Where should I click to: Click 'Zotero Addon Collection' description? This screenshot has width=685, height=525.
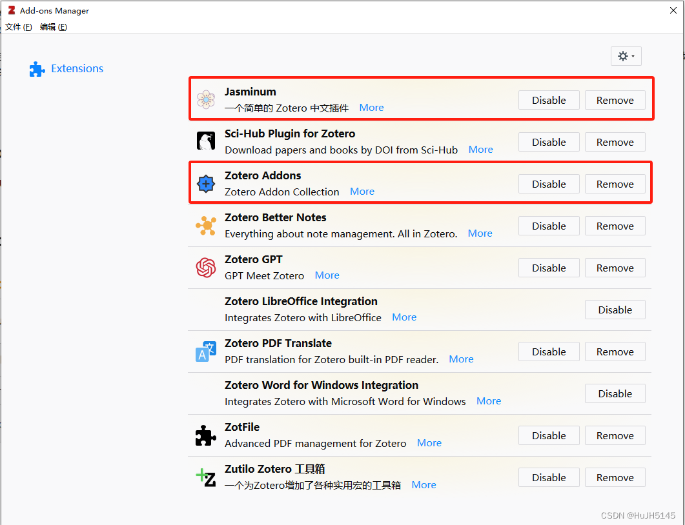point(281,192)
